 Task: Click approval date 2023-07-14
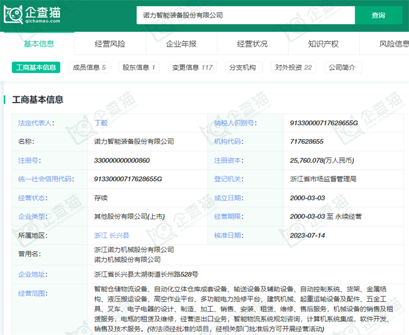[307, 235]
